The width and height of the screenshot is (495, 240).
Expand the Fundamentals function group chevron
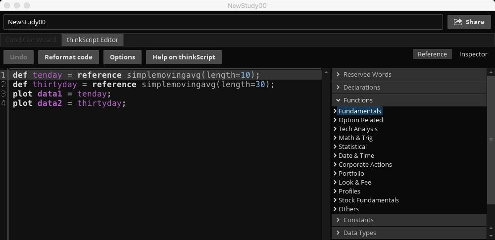[335, 111]
